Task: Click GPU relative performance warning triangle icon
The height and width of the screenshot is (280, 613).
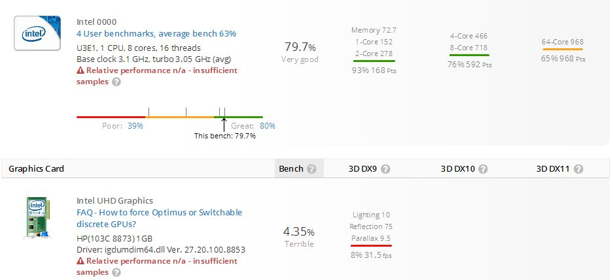Action: click(80, 260)
